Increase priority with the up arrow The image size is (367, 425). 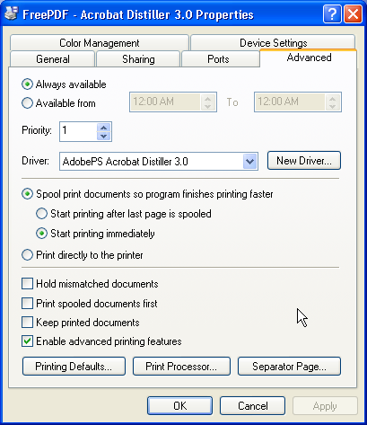(104, 128)
